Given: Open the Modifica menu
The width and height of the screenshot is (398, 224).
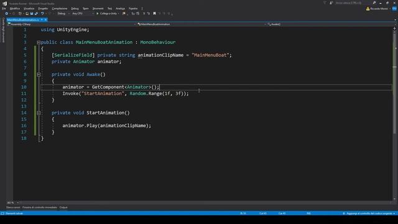Looking at the screenshot, I should (15, 9).
